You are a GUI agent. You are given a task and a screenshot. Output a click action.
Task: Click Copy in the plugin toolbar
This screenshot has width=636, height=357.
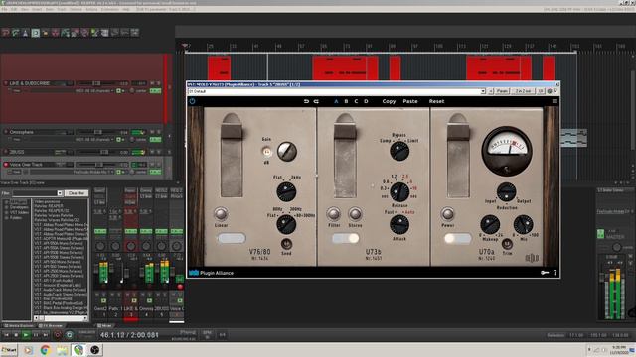coord(389,101)
